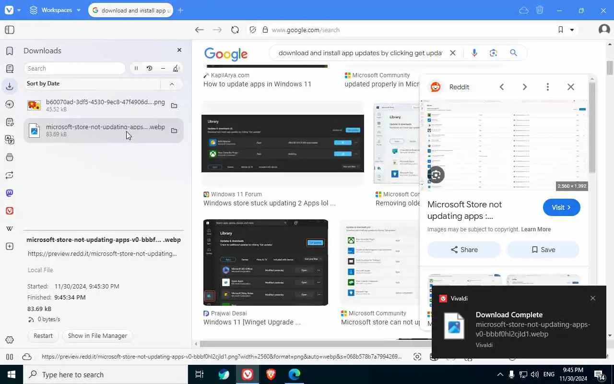The width and height of the screenshot is (614, 384).
Task: Open the Learn More copyright link
Action: (536, 229)
